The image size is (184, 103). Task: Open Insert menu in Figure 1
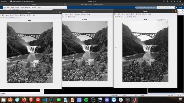[17, 7]
